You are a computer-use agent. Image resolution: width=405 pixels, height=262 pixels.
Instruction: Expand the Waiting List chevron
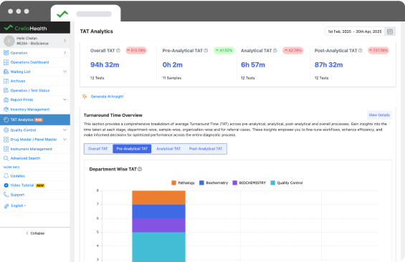(65, 72)
